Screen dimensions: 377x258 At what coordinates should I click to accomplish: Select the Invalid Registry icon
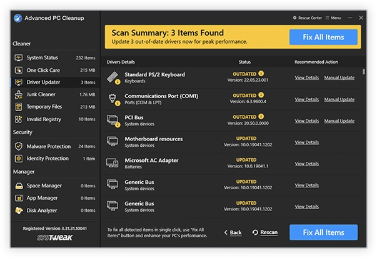(19, 119)
